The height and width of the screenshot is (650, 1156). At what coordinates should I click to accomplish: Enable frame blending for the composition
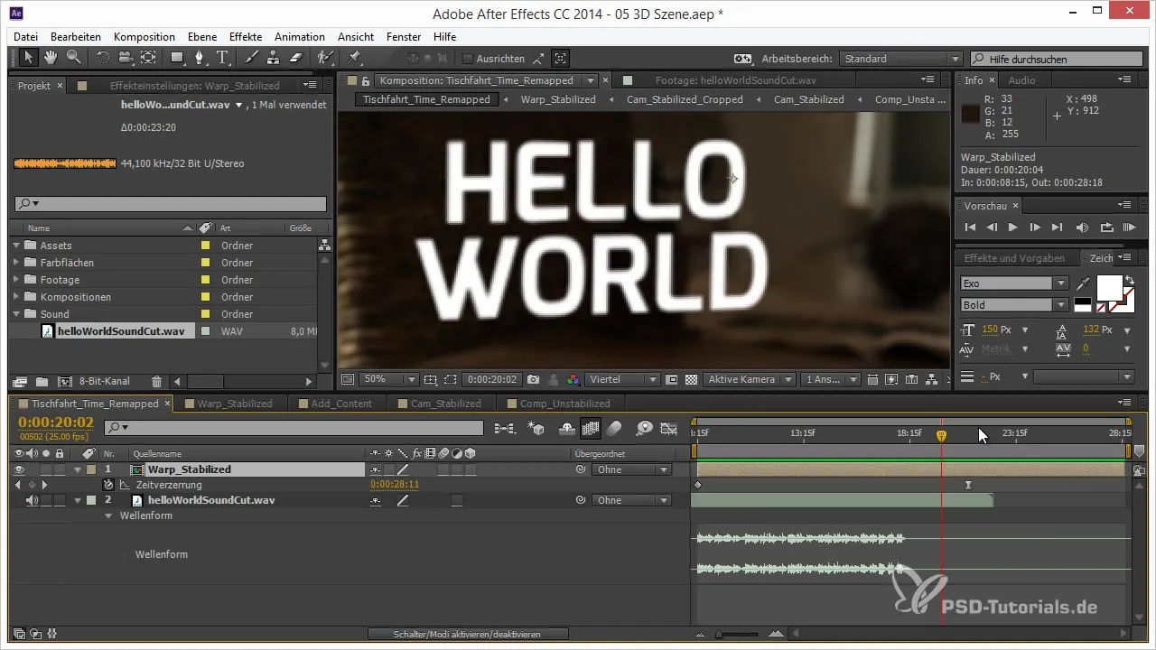[591, 428]
